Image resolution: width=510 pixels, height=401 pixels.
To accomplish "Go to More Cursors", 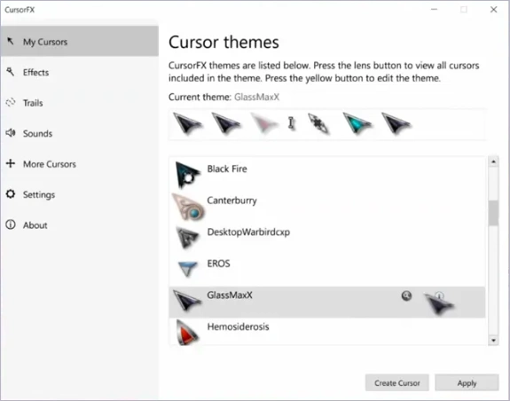I will (x=79, y=164).
